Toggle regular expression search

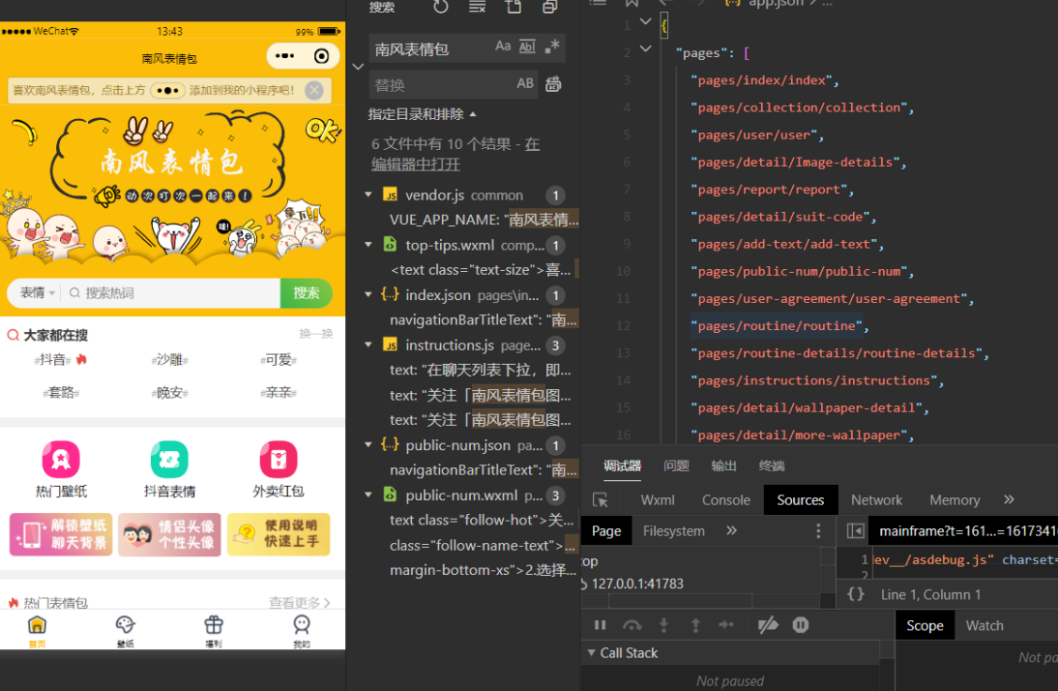[x=552, y=46]
